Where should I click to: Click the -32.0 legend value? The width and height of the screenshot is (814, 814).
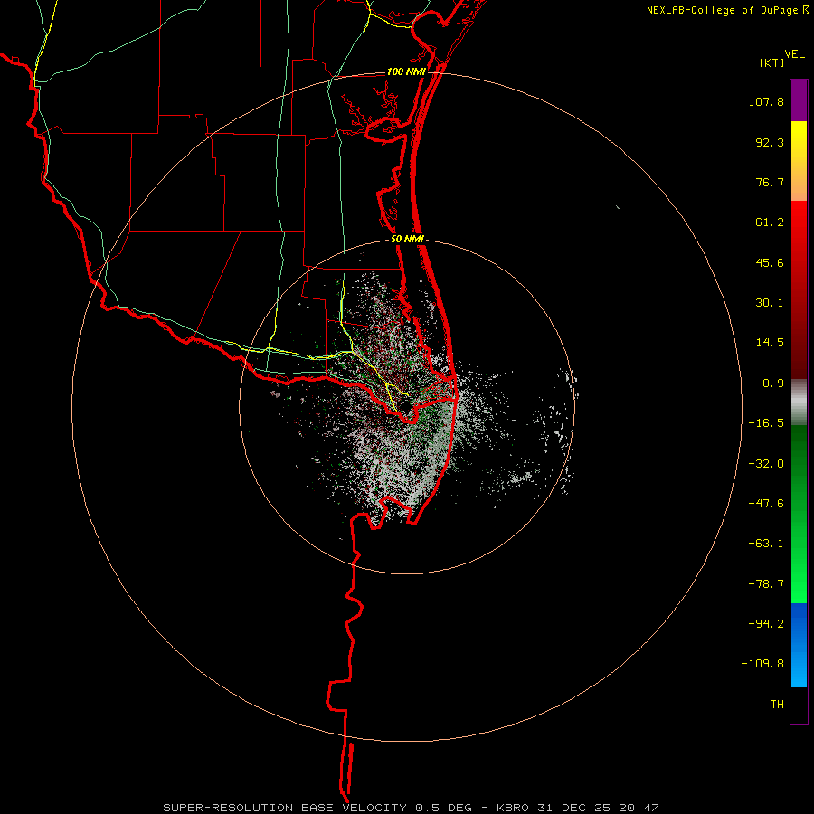pos(766,464)
